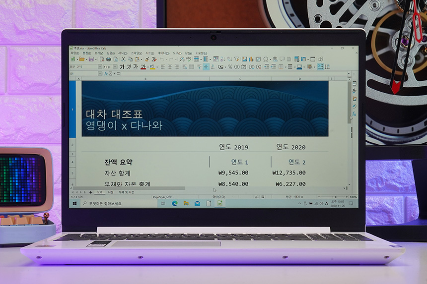
Task: Click the yellow Background Color swatch
Action: coord(152,67)
